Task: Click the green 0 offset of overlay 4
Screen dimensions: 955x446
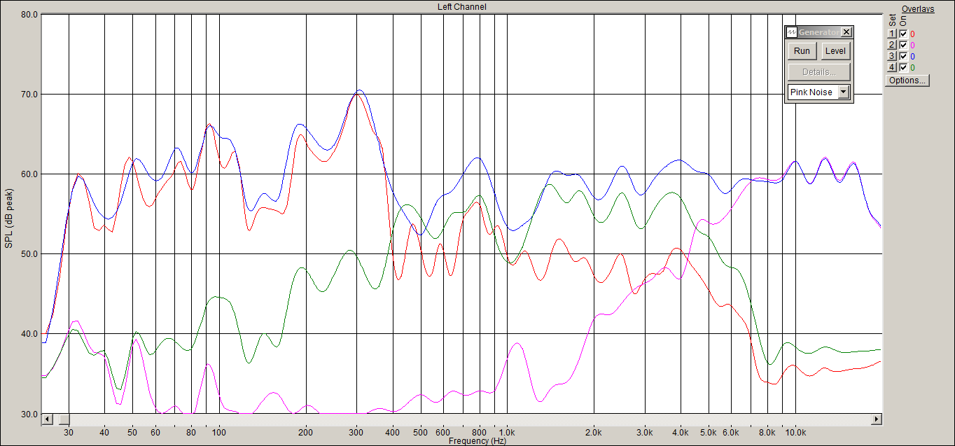Action: (x=912, y=67)
